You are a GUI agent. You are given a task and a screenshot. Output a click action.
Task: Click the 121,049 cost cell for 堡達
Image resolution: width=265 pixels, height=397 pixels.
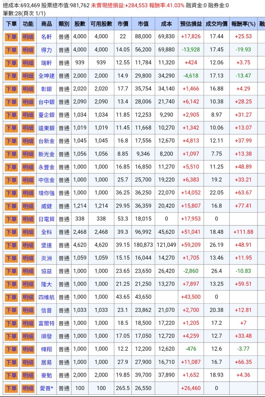pyautogui.click(x=166, y=245)
